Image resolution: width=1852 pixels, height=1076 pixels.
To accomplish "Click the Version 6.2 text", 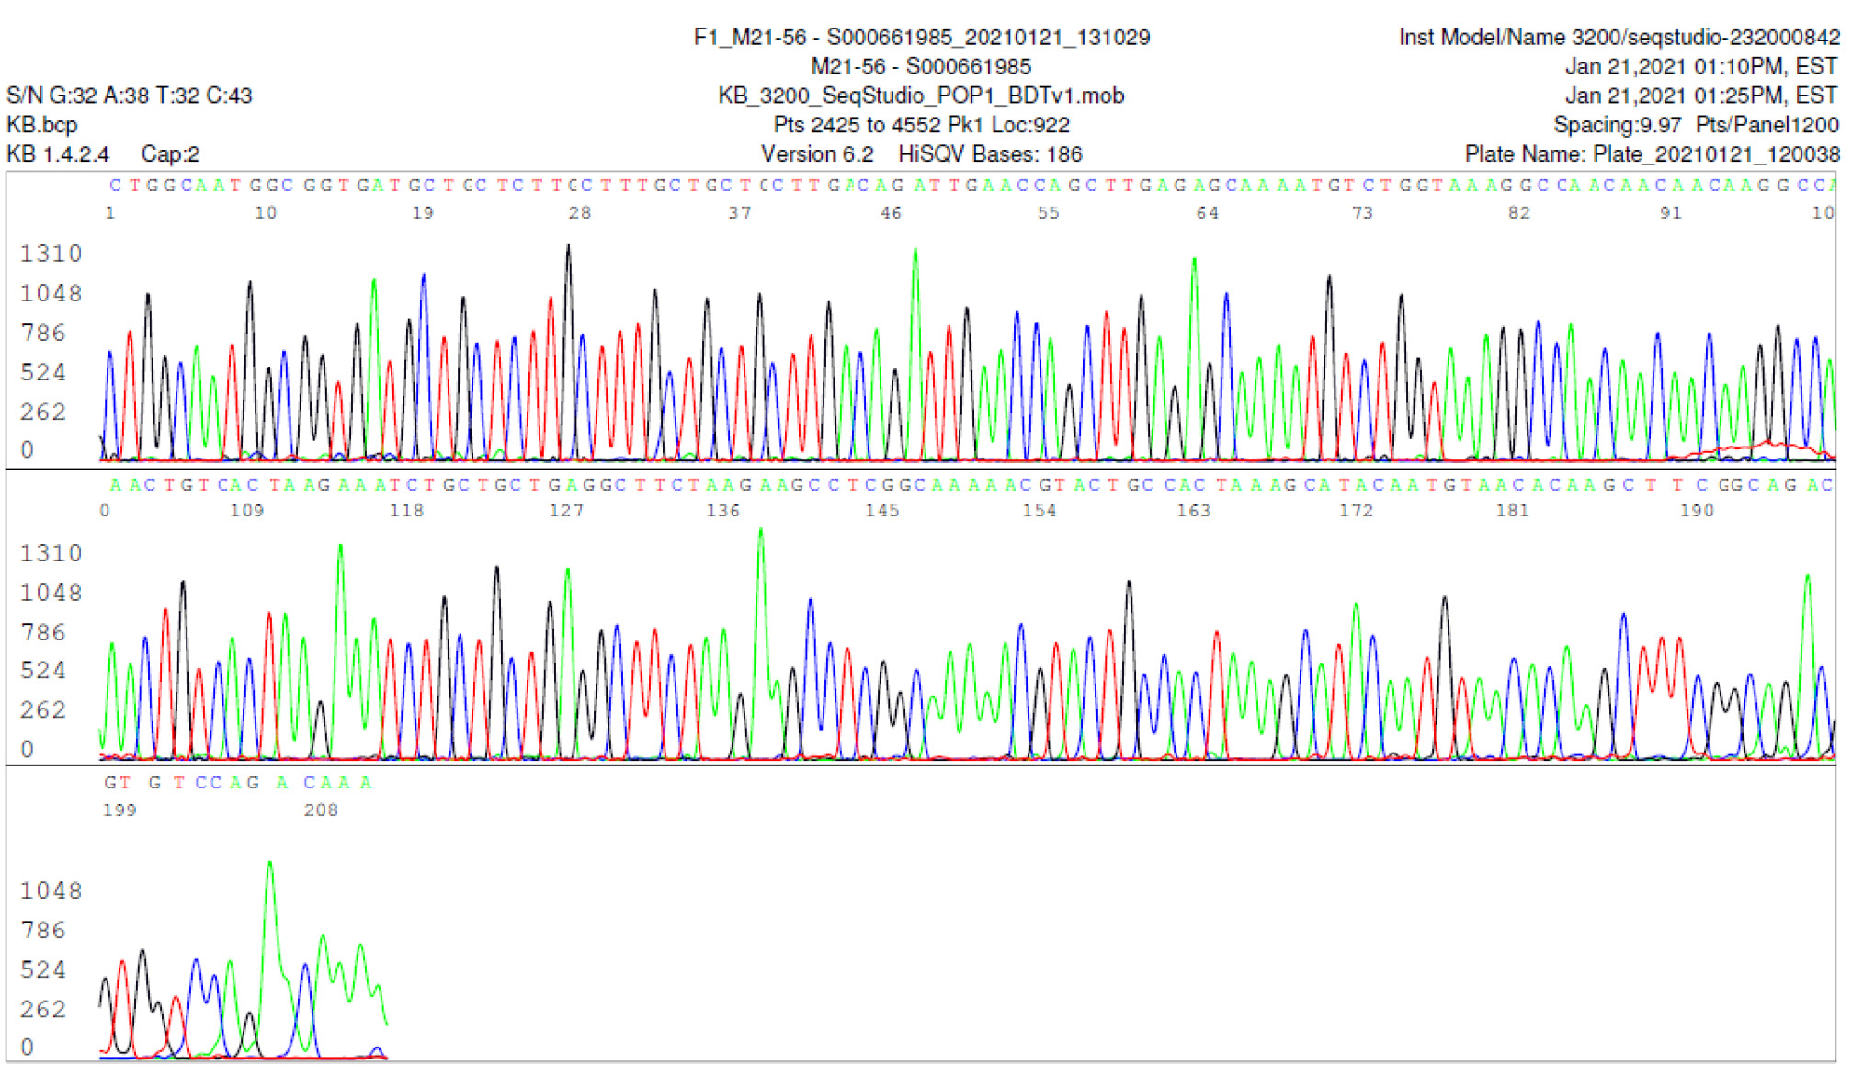I will (817, 154).
